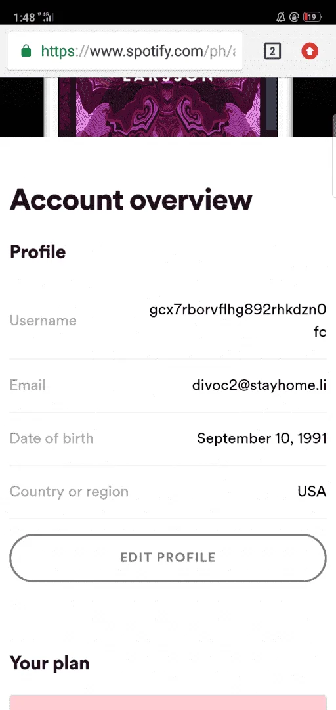Click the Spotify URL address bar
Viewport: 336px width, 710px height.
125,51
